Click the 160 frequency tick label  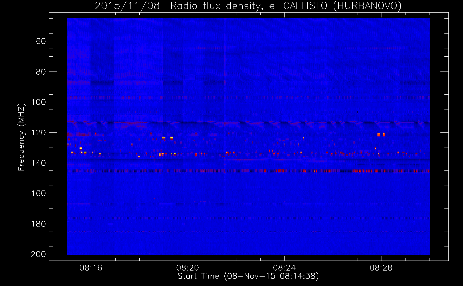[x=38, y=194]
